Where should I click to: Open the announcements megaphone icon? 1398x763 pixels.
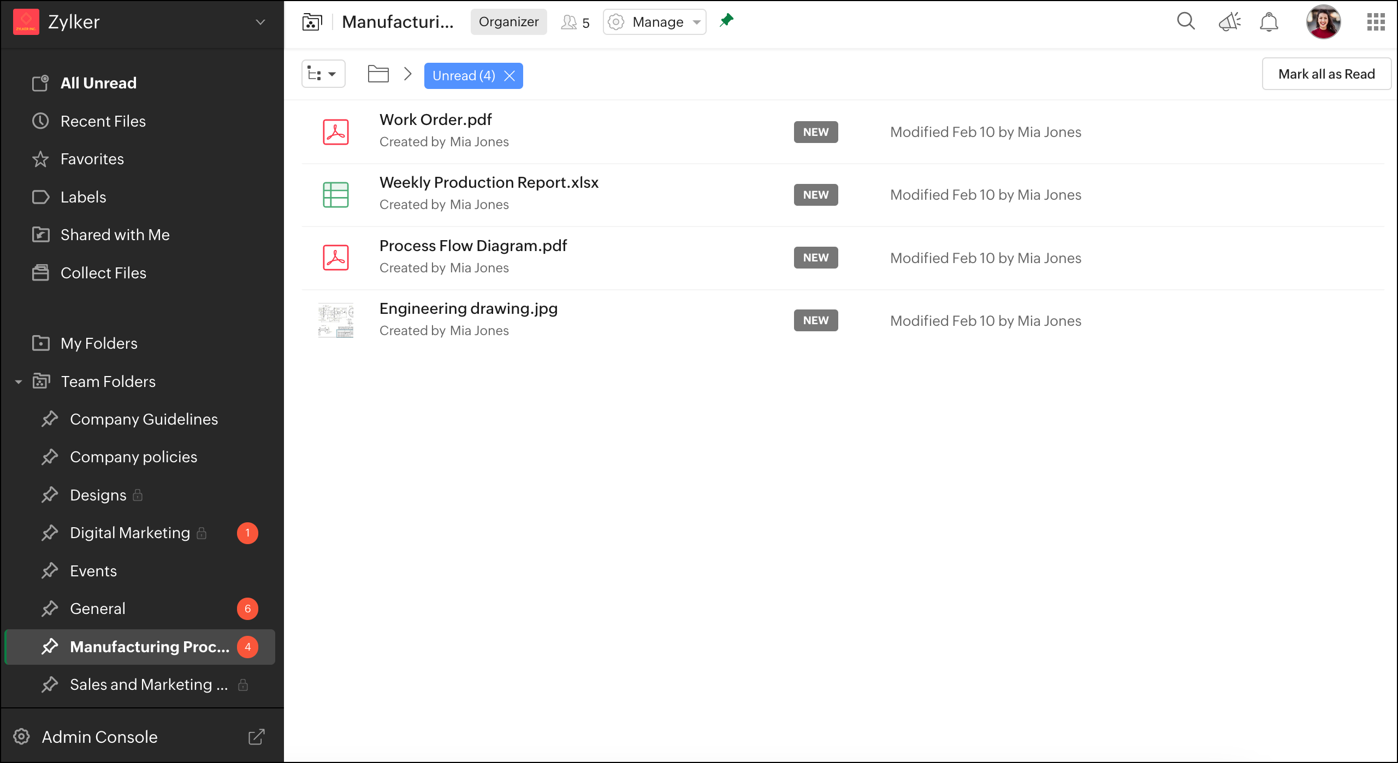(1229, 22)
